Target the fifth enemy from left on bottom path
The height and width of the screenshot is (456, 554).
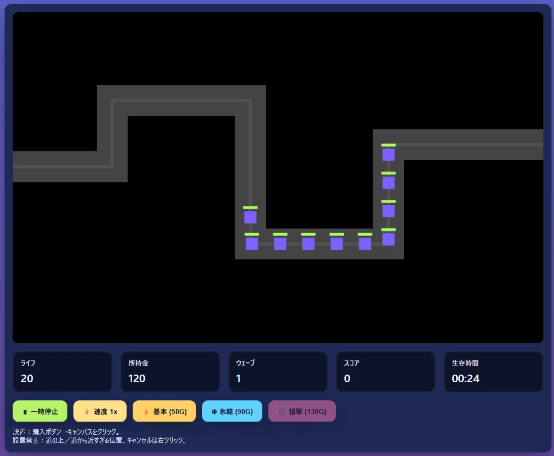365,244
